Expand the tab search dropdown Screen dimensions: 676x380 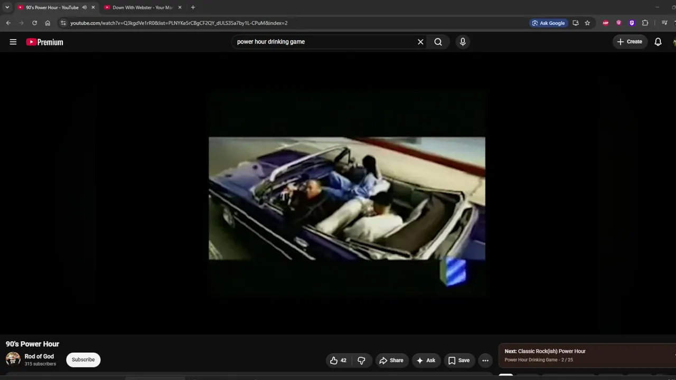[x=7, y=7]
